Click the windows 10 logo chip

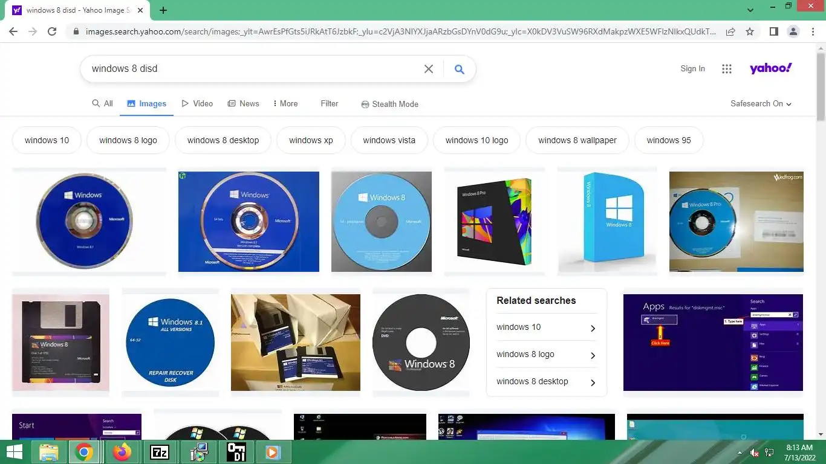[x=477, y=140]
